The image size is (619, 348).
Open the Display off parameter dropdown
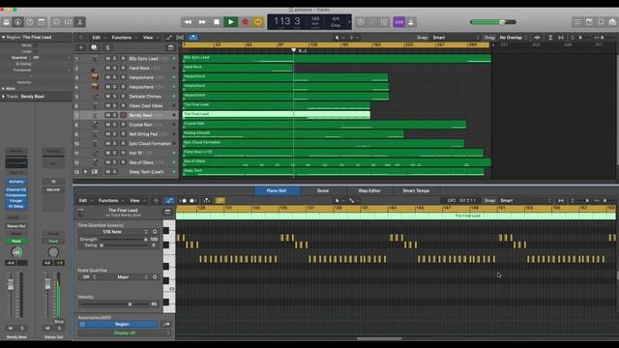pyautogui.click(x=125, y=333)
